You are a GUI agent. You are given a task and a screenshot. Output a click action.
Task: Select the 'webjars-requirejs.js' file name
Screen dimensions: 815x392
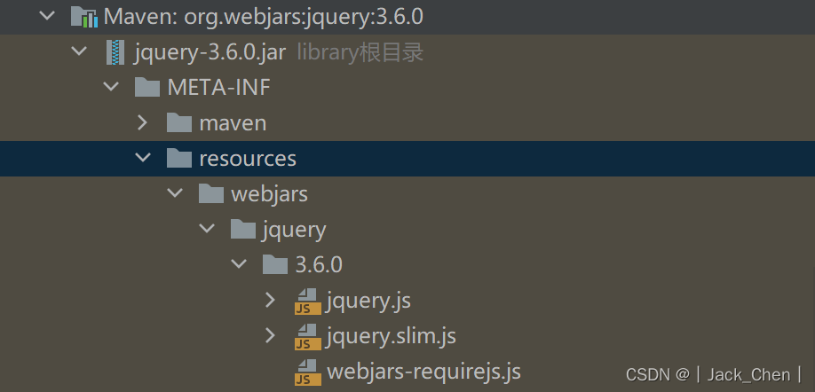[x=423, y=372]
